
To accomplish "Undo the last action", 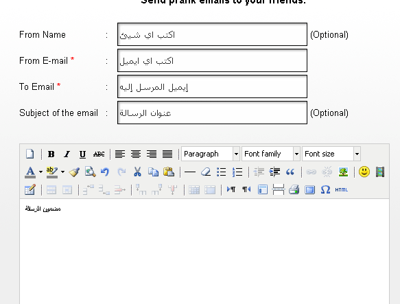I will [105, 172].
